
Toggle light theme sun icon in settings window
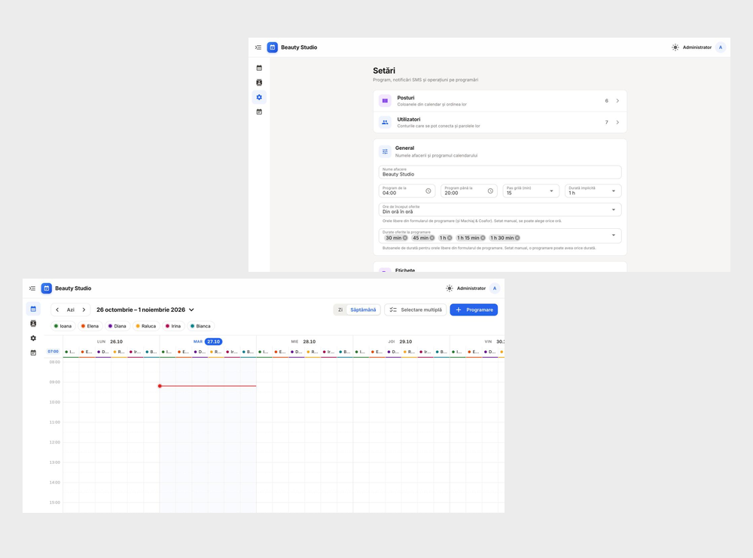tap(675, 47)
